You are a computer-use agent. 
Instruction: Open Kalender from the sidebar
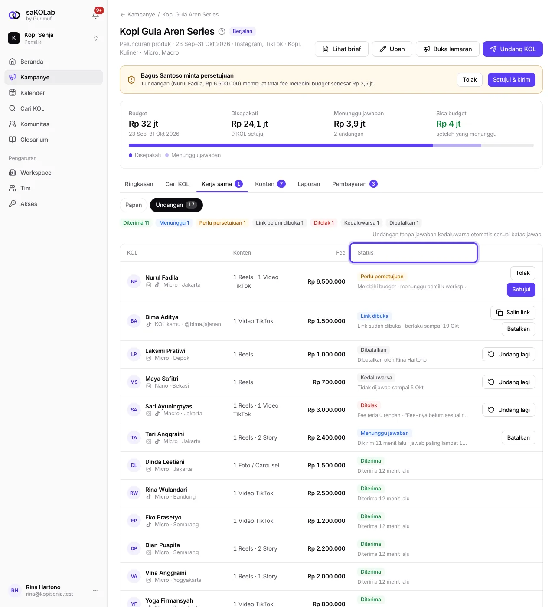[x=53, y=93]
